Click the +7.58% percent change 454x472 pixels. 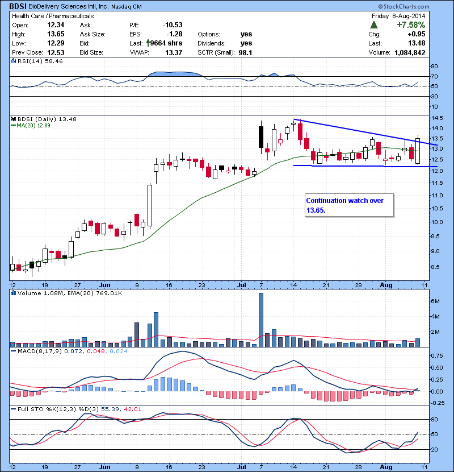click(x=411, y=24)
